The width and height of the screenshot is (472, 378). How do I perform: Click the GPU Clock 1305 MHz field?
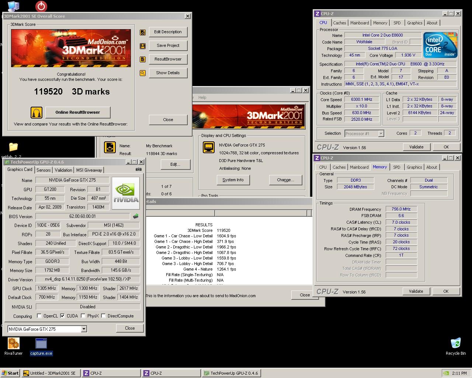[47, 288]
